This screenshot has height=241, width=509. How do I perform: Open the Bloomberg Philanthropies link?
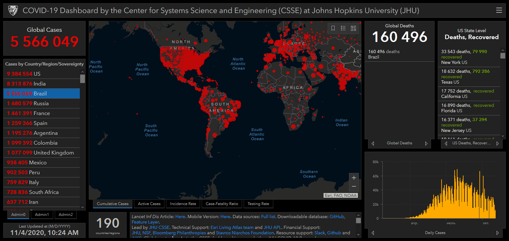pos(179,233)
